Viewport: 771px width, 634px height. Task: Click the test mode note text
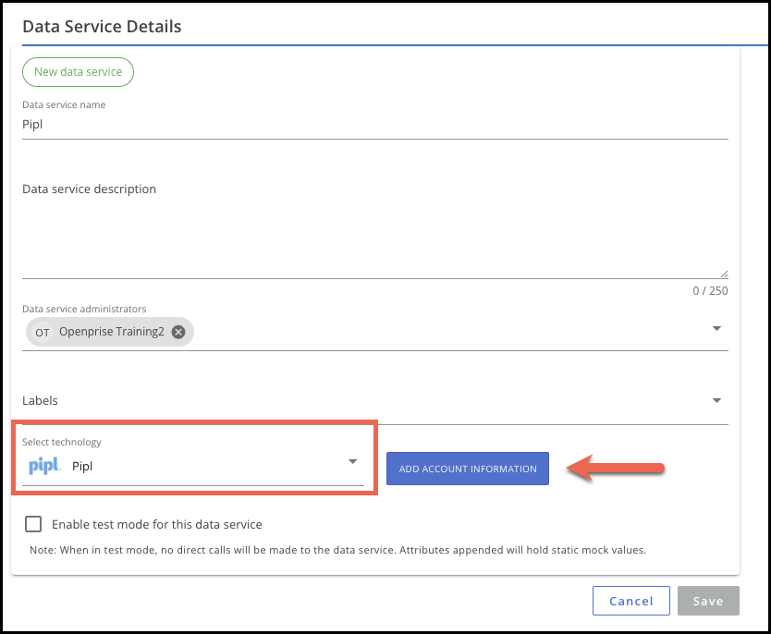[x=337, y=550]
